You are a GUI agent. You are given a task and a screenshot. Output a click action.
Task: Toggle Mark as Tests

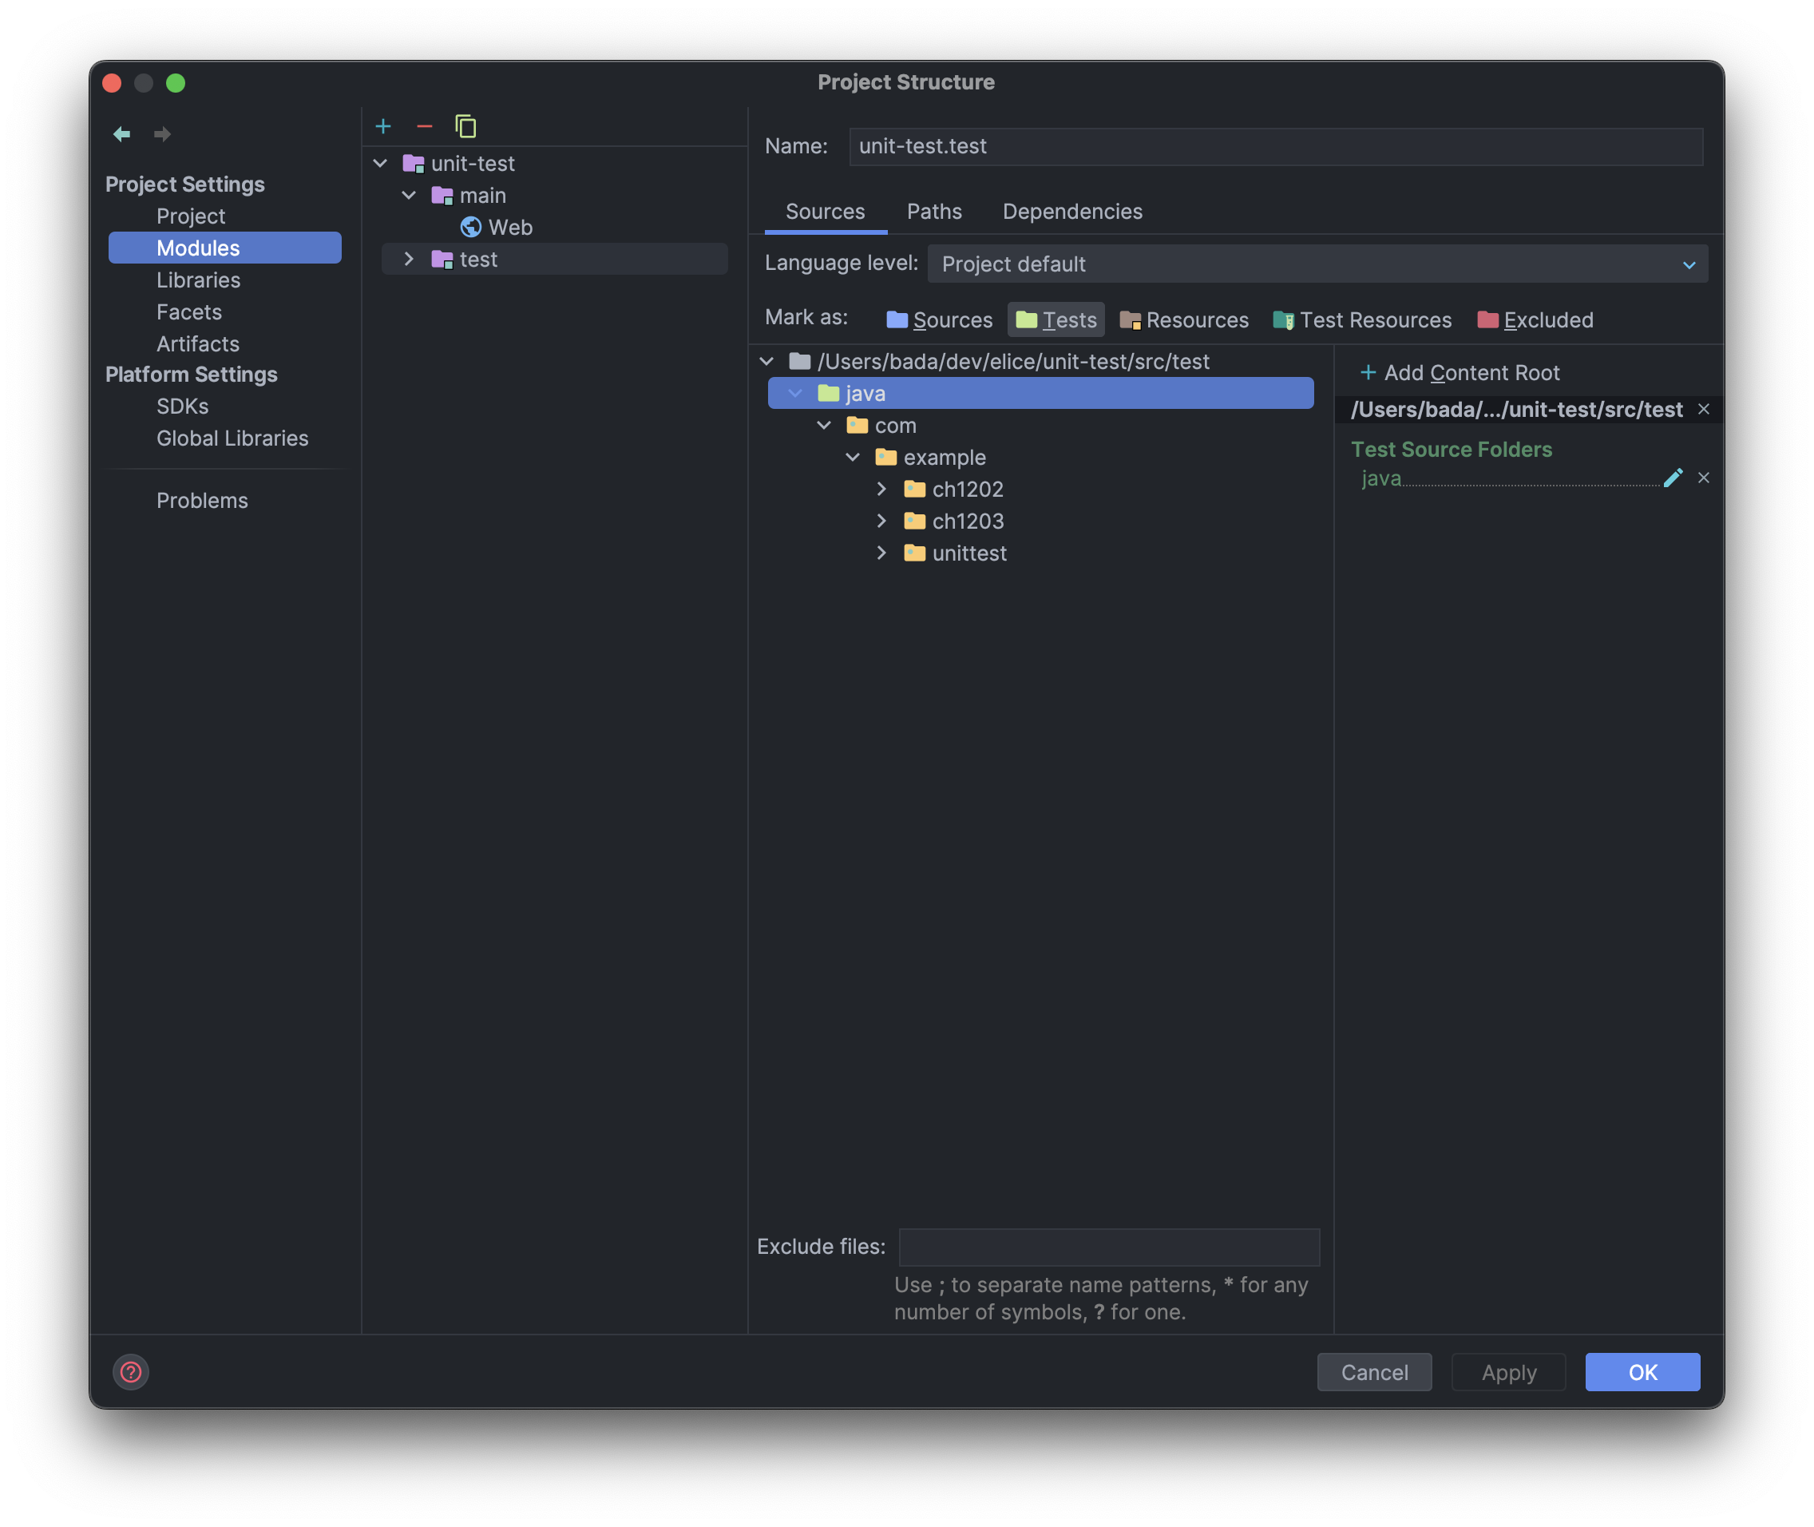(1056, 320)
